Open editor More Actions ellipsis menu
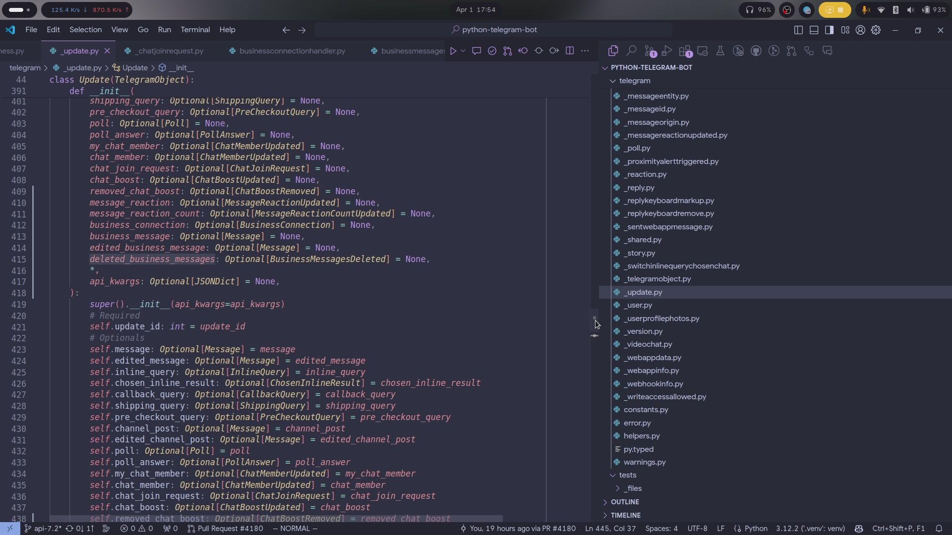Image resolution: width=952 pixels, height=535 pixels. click(585, 51)
